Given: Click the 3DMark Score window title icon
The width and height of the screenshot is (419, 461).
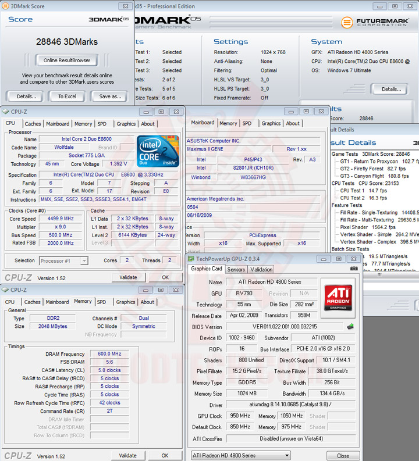Looking at the screenshot, I should pos(5,6).
